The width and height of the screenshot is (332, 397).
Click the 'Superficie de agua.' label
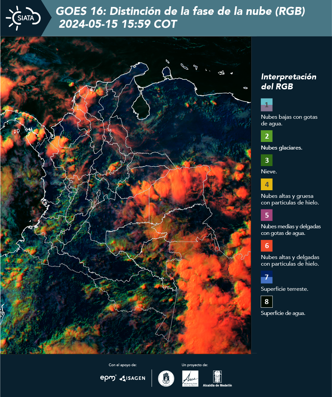pos(283,313)
